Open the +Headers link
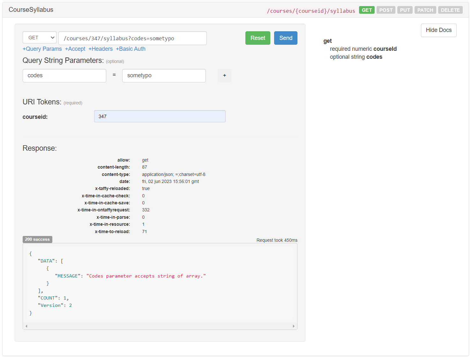The width and height of the screenshot is (472, 357). [101, 49]
